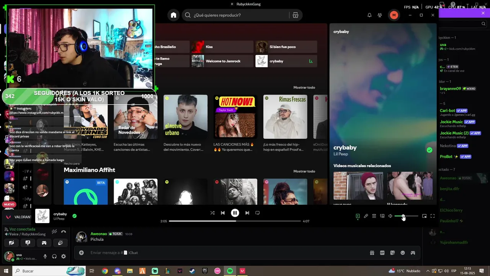Open the Rimas Frescas playlist cover

coord(285,117)
